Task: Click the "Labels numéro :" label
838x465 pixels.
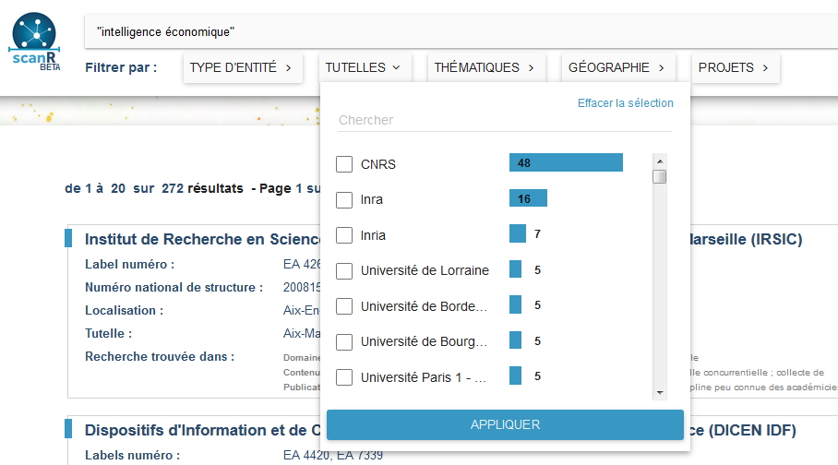Action: (132, 456)
